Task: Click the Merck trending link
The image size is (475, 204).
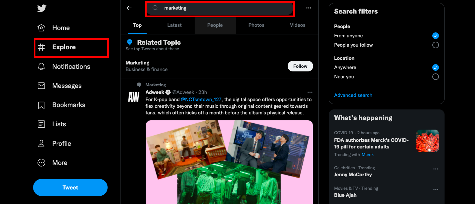Action: (368, 155)
